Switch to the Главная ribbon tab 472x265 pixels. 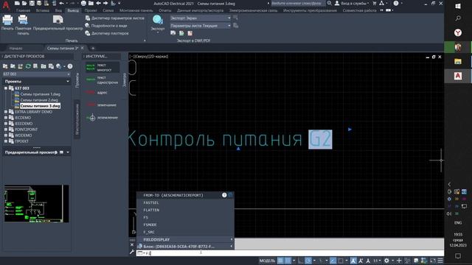pos(23,10)
